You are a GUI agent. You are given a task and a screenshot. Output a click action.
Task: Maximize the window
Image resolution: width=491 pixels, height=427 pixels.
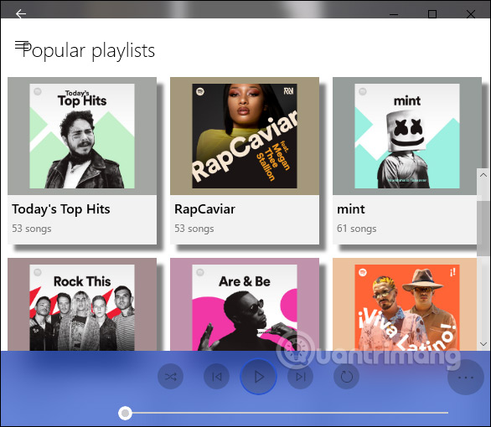click(432, 14)
